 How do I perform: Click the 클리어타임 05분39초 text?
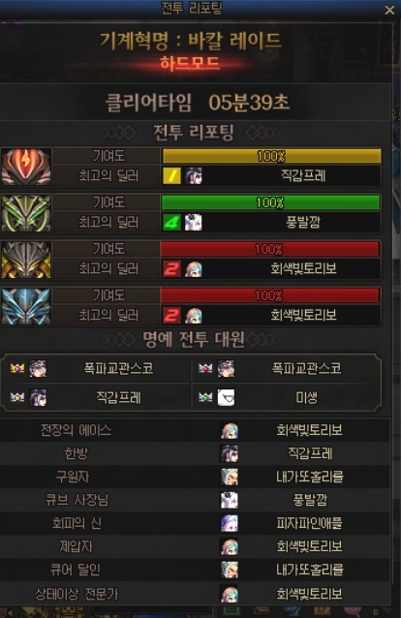tap(198, 103)
